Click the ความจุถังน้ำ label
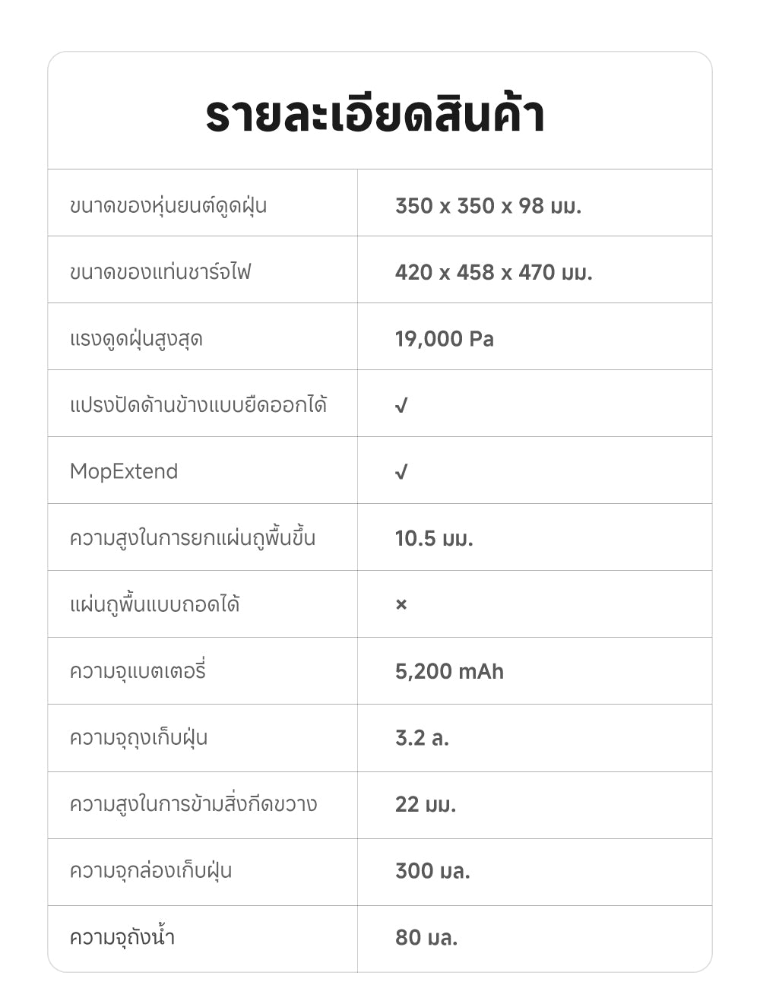The image size is (760, 1004). click(x=122, y=937)
